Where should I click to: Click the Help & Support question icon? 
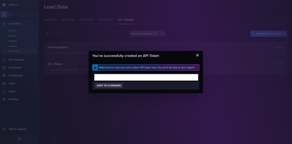click(x=4, y=129)
